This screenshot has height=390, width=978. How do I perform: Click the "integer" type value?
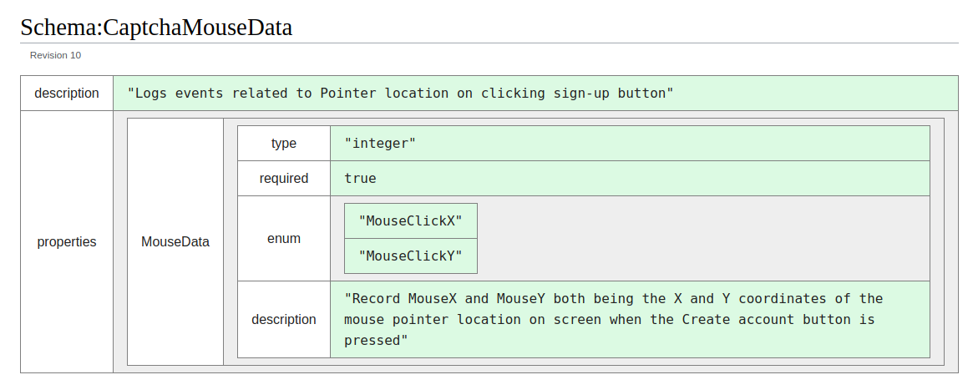[380, 143]
